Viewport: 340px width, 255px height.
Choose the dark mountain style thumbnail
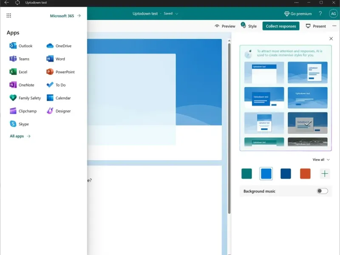[x=307, y=142]
